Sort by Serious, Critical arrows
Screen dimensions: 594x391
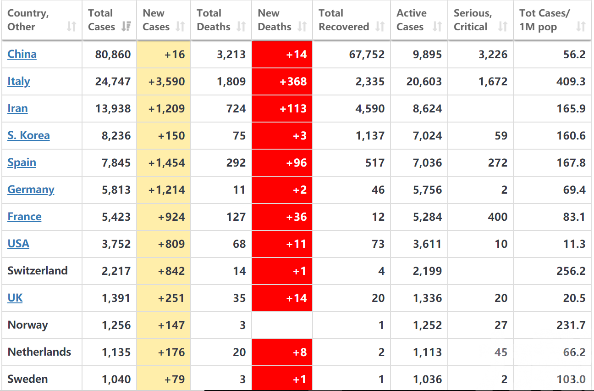click(503, 27)
